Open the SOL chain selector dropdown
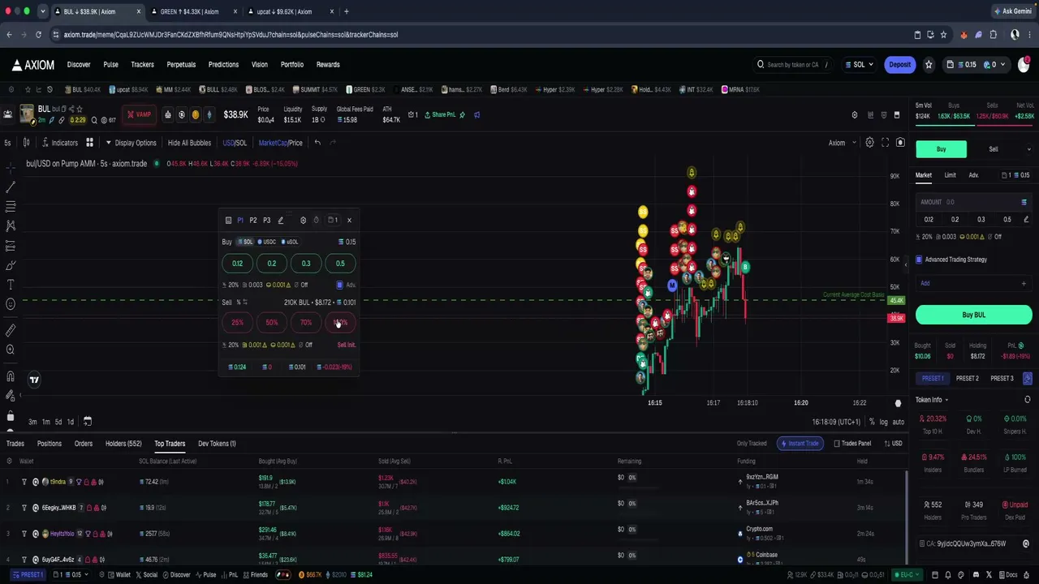Image resolution: width=1039 pixels, height=584 pixels. tap(860, 65)
